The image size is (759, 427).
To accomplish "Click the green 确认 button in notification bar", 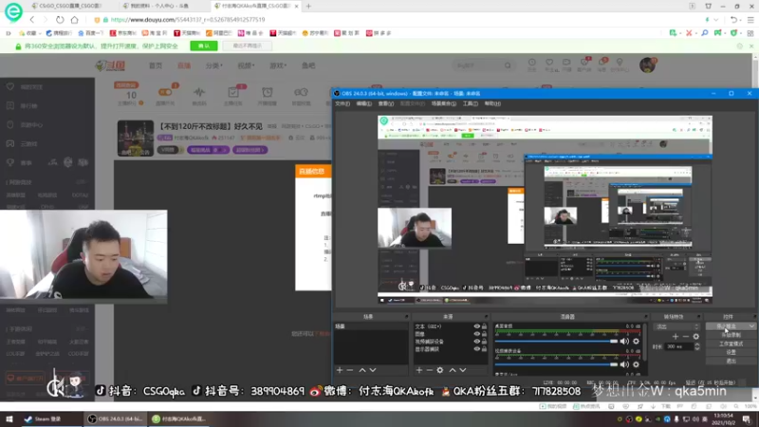I will point(204,46).
